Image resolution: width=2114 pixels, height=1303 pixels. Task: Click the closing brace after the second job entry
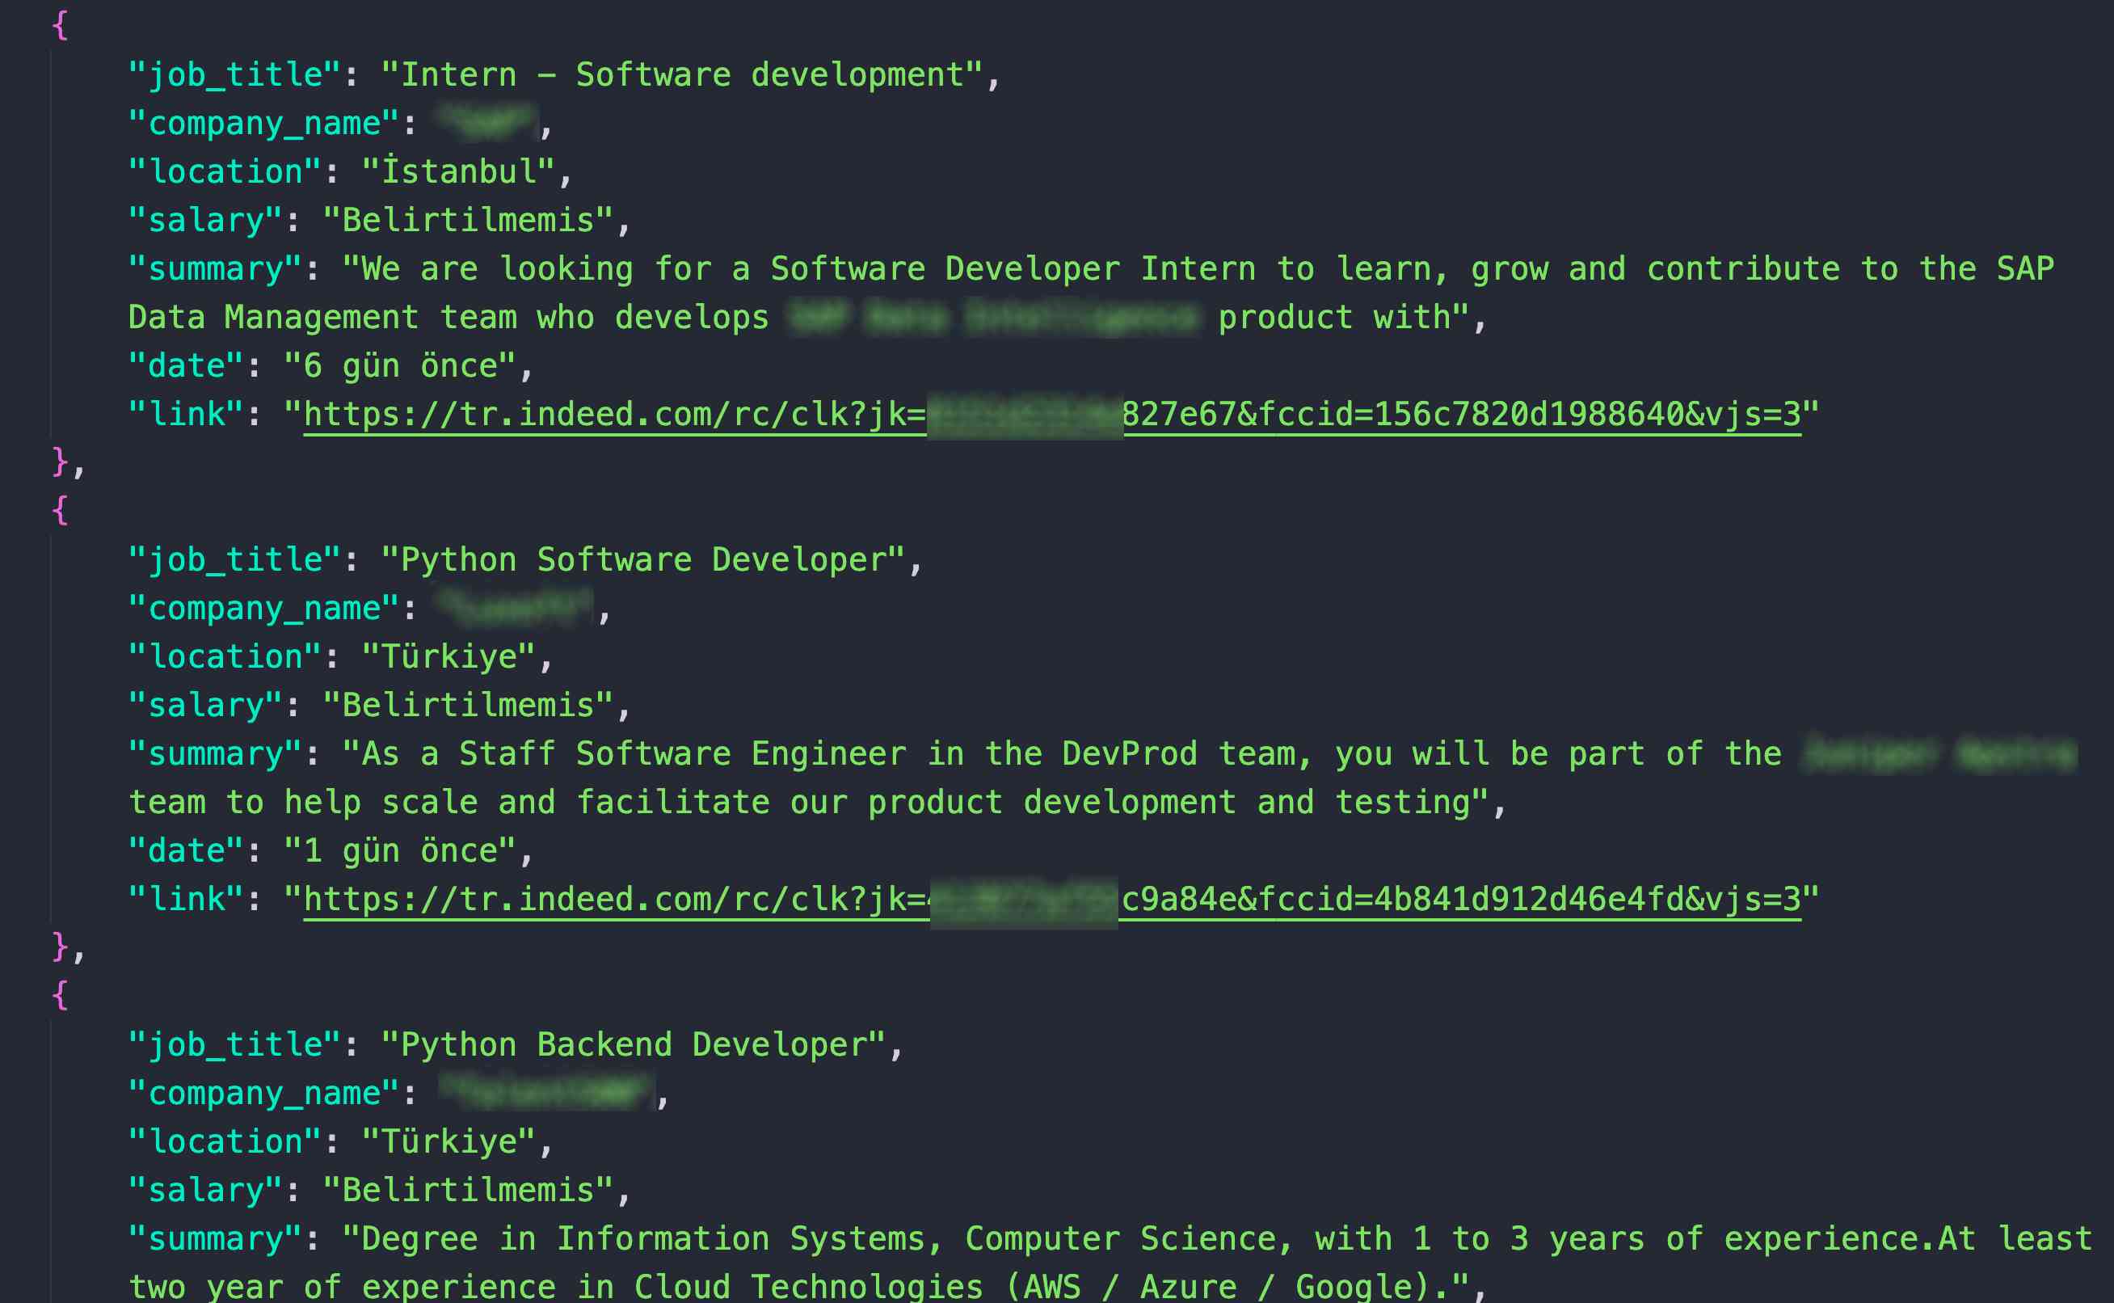pos(60,948)
